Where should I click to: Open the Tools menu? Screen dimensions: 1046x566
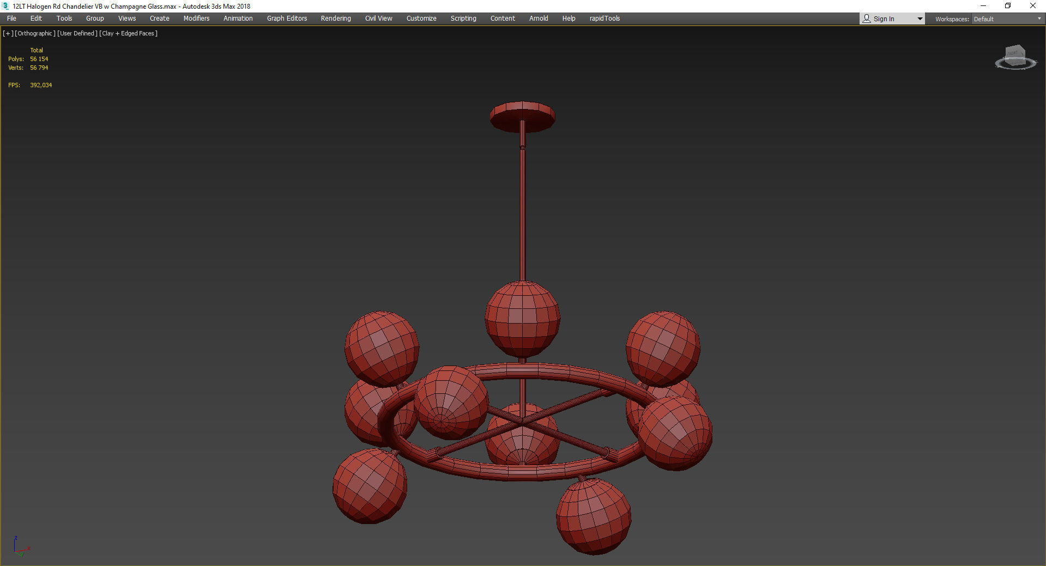coord(64,19)
